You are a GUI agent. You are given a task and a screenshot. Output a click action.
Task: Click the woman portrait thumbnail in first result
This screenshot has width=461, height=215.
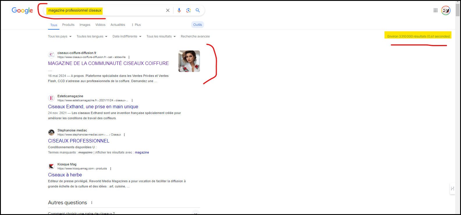(x=189, y=61)
